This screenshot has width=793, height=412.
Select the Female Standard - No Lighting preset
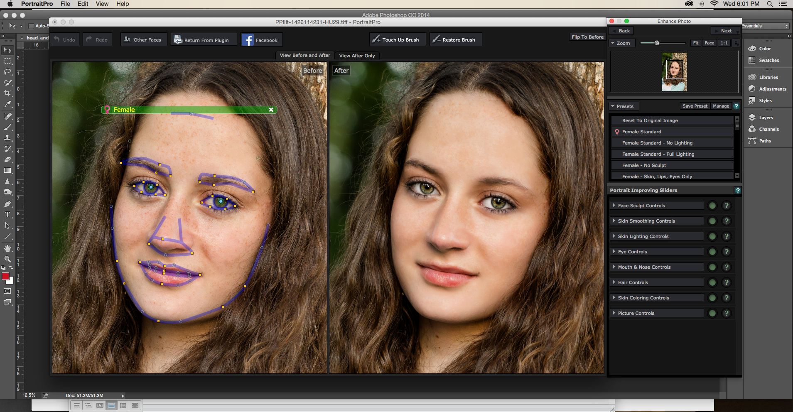pos(672,143)
